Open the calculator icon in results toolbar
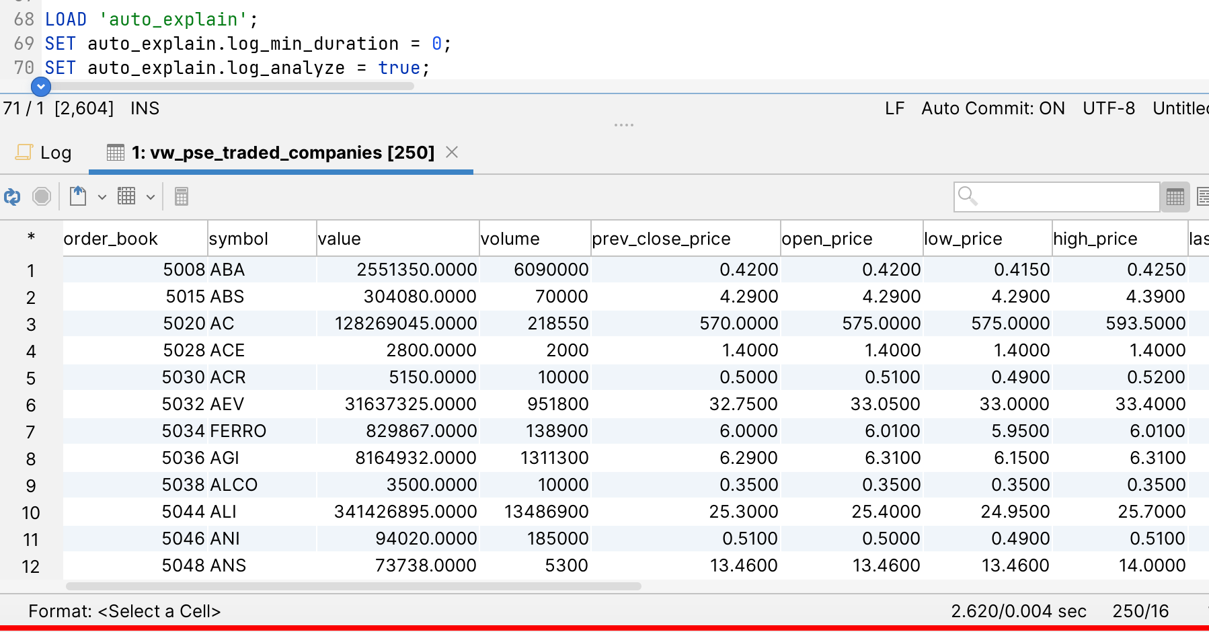 point(181,197)
